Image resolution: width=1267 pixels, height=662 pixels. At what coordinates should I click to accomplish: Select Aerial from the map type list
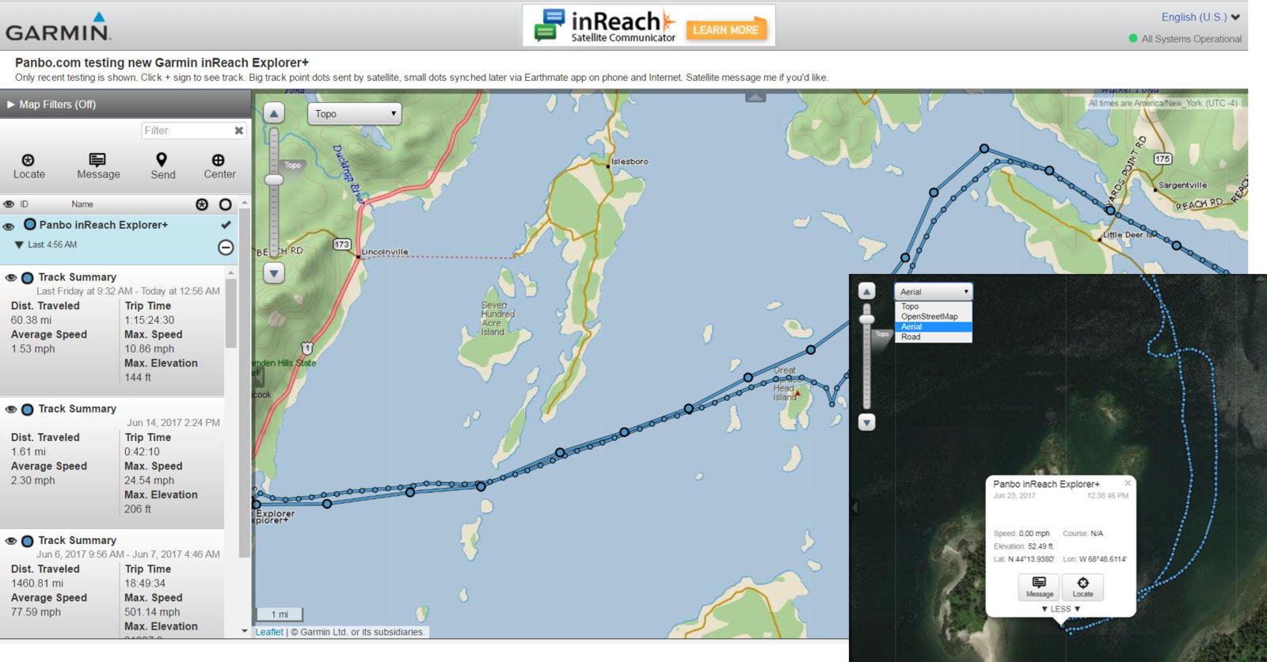[x=933, y=327]
